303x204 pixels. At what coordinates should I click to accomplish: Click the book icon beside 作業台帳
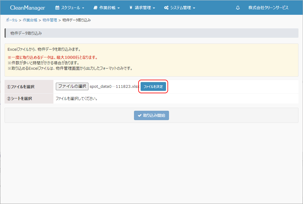95,8
